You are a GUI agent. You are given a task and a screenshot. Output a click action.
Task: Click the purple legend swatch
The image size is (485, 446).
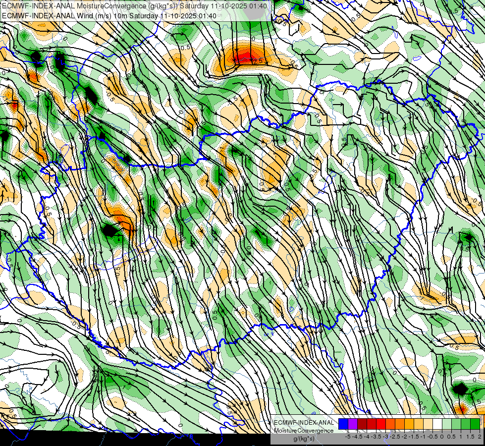(x=353, y=424)
